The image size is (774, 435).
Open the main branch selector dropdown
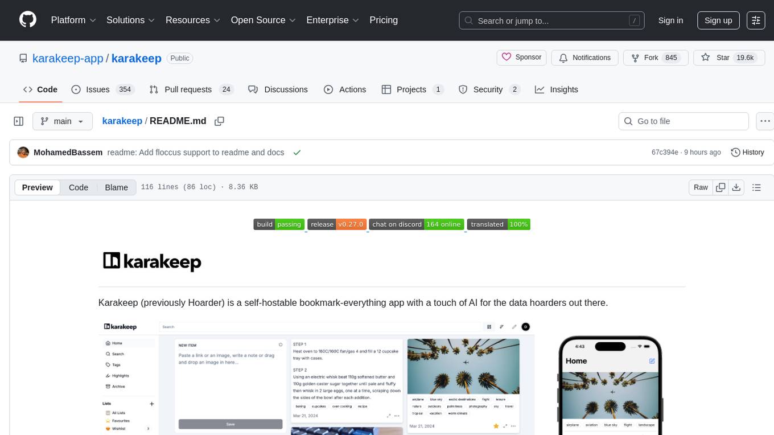[62, 121]
